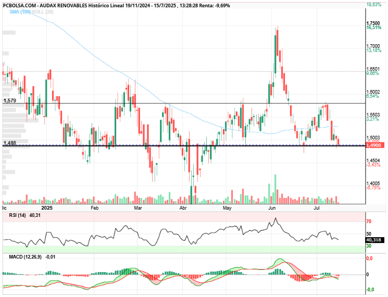Select the SMA (100) indicator label
Screen dimensions: 388x297
point(20,12)
